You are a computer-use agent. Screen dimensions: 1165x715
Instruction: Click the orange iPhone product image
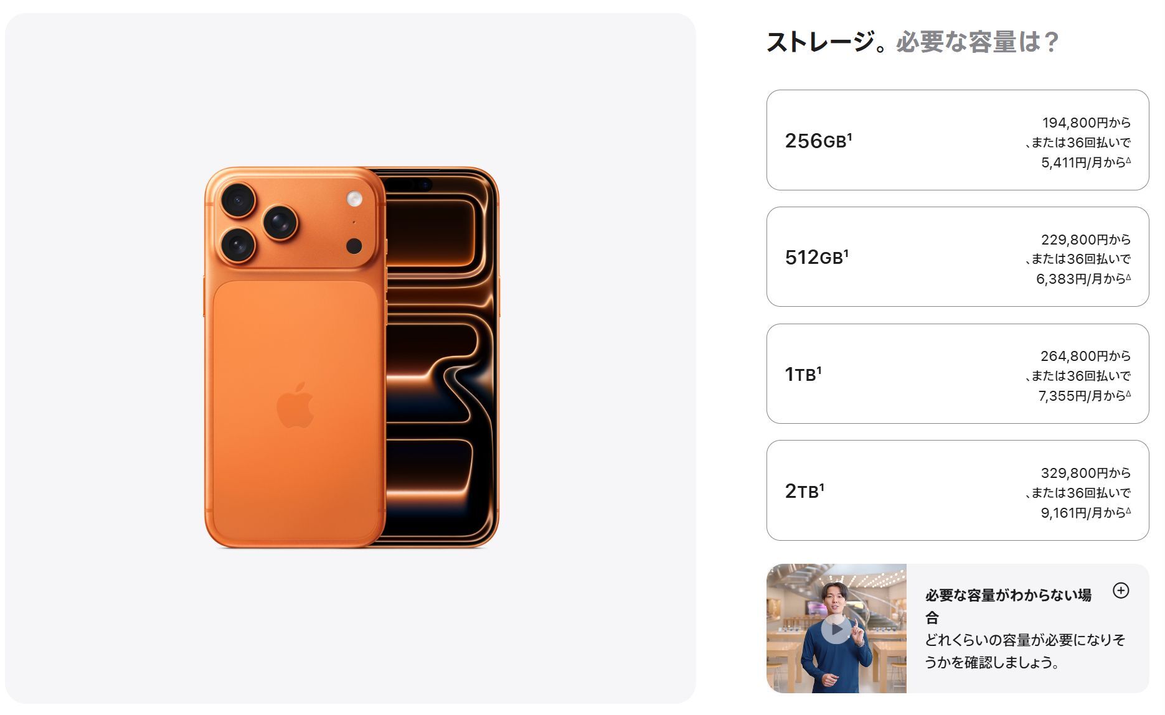pyautogui.click(x=352, y=357)
